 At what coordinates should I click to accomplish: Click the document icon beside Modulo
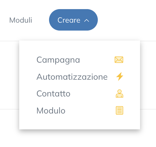pos(119,110)
